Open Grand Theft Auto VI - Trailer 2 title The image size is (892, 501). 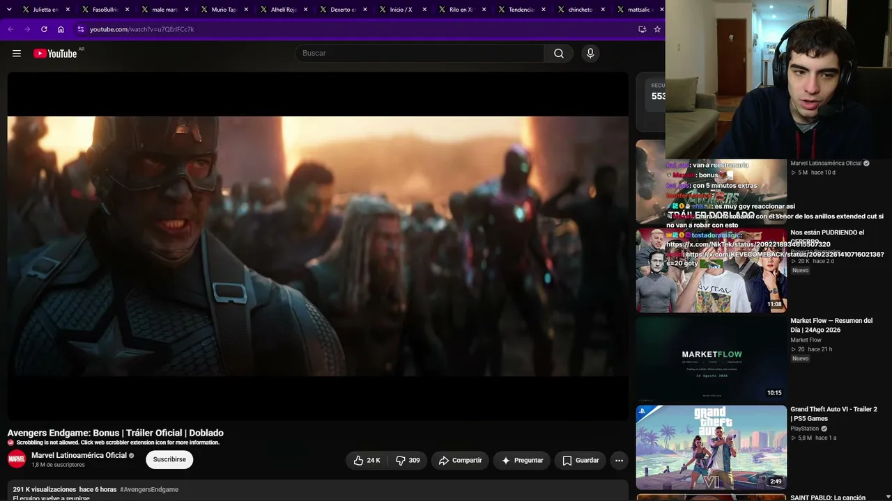coord(833,413)
